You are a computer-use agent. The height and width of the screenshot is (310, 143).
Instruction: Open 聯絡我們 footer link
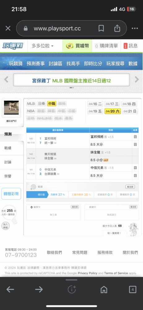pyautogui.click(x=54, y=252)
